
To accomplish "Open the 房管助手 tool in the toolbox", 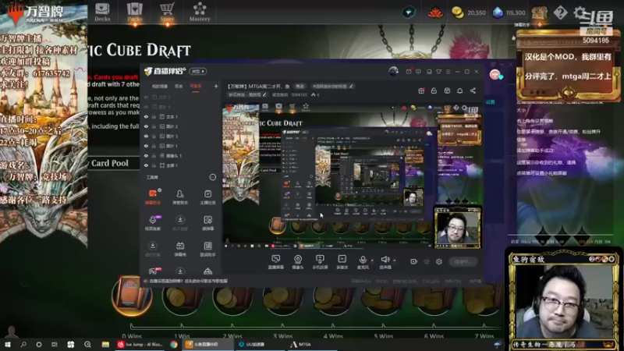I will [180, 197].
